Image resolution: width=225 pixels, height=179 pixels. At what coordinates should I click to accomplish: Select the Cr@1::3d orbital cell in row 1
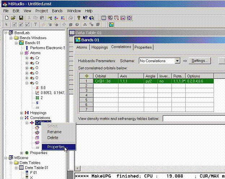pyautogui.click(x=105, y=81)
